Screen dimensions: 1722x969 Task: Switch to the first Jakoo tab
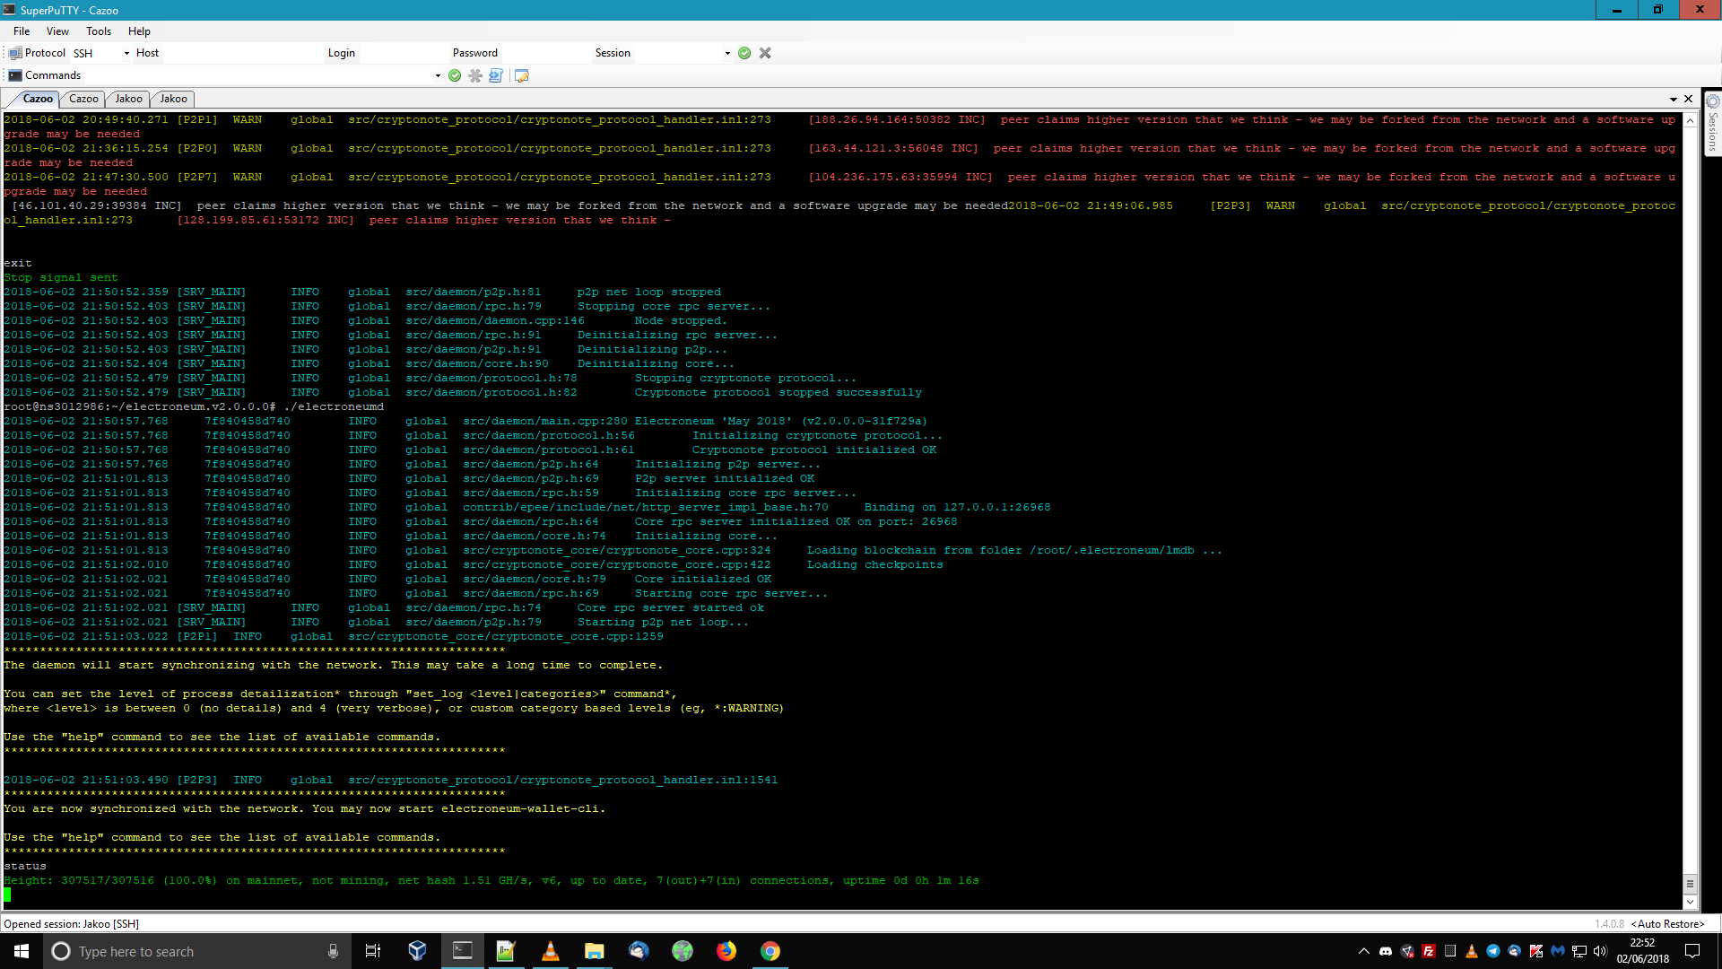point(128,99)
